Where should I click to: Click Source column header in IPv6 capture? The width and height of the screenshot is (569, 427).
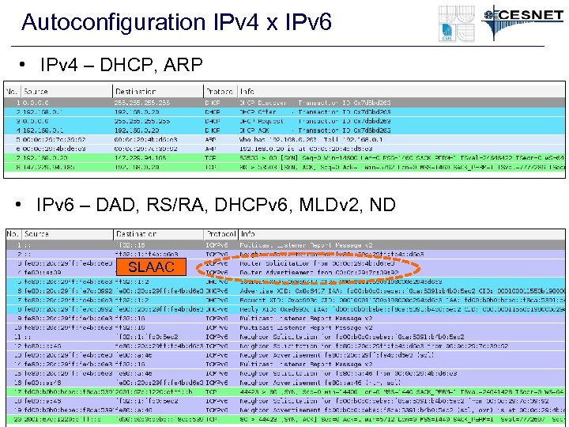(x=68, y=234)
